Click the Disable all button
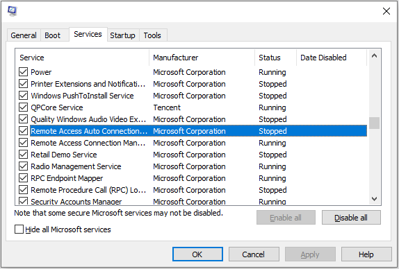The height and width of the screenshot is (269, 399). 351,218
